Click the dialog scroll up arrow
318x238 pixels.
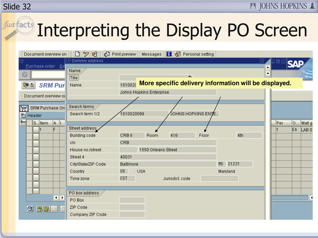tap(268, 67)
